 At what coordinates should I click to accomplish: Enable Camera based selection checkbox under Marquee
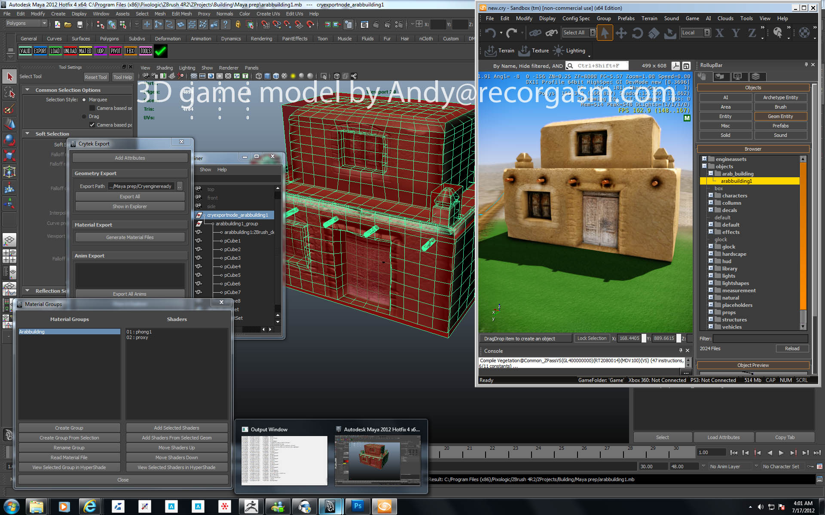pos(92,108)
